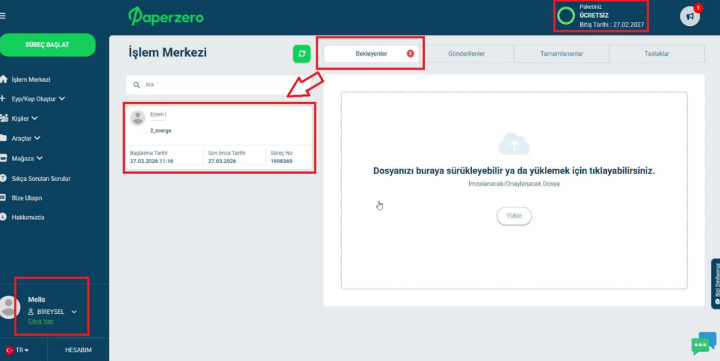The height and width of the screenshot is (361, 720).
Task: Open the live chat bubble icon
Action: (704, 343)
